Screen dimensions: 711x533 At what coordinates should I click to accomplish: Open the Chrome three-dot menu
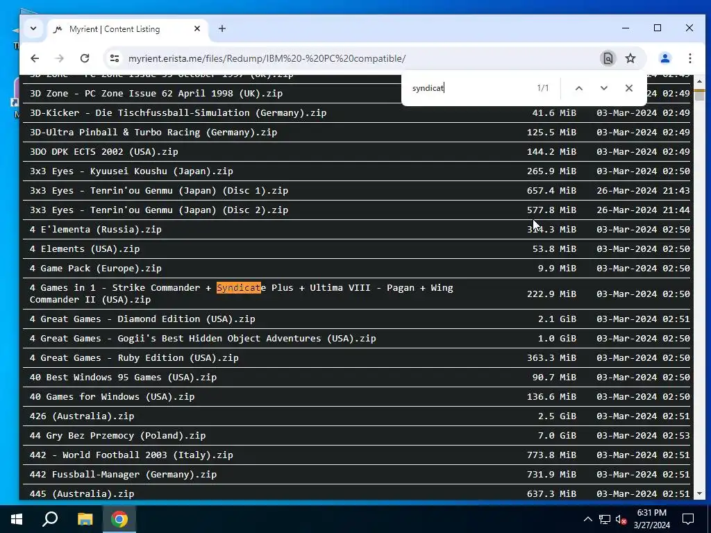pyautogui.click(x=689, y=58)
